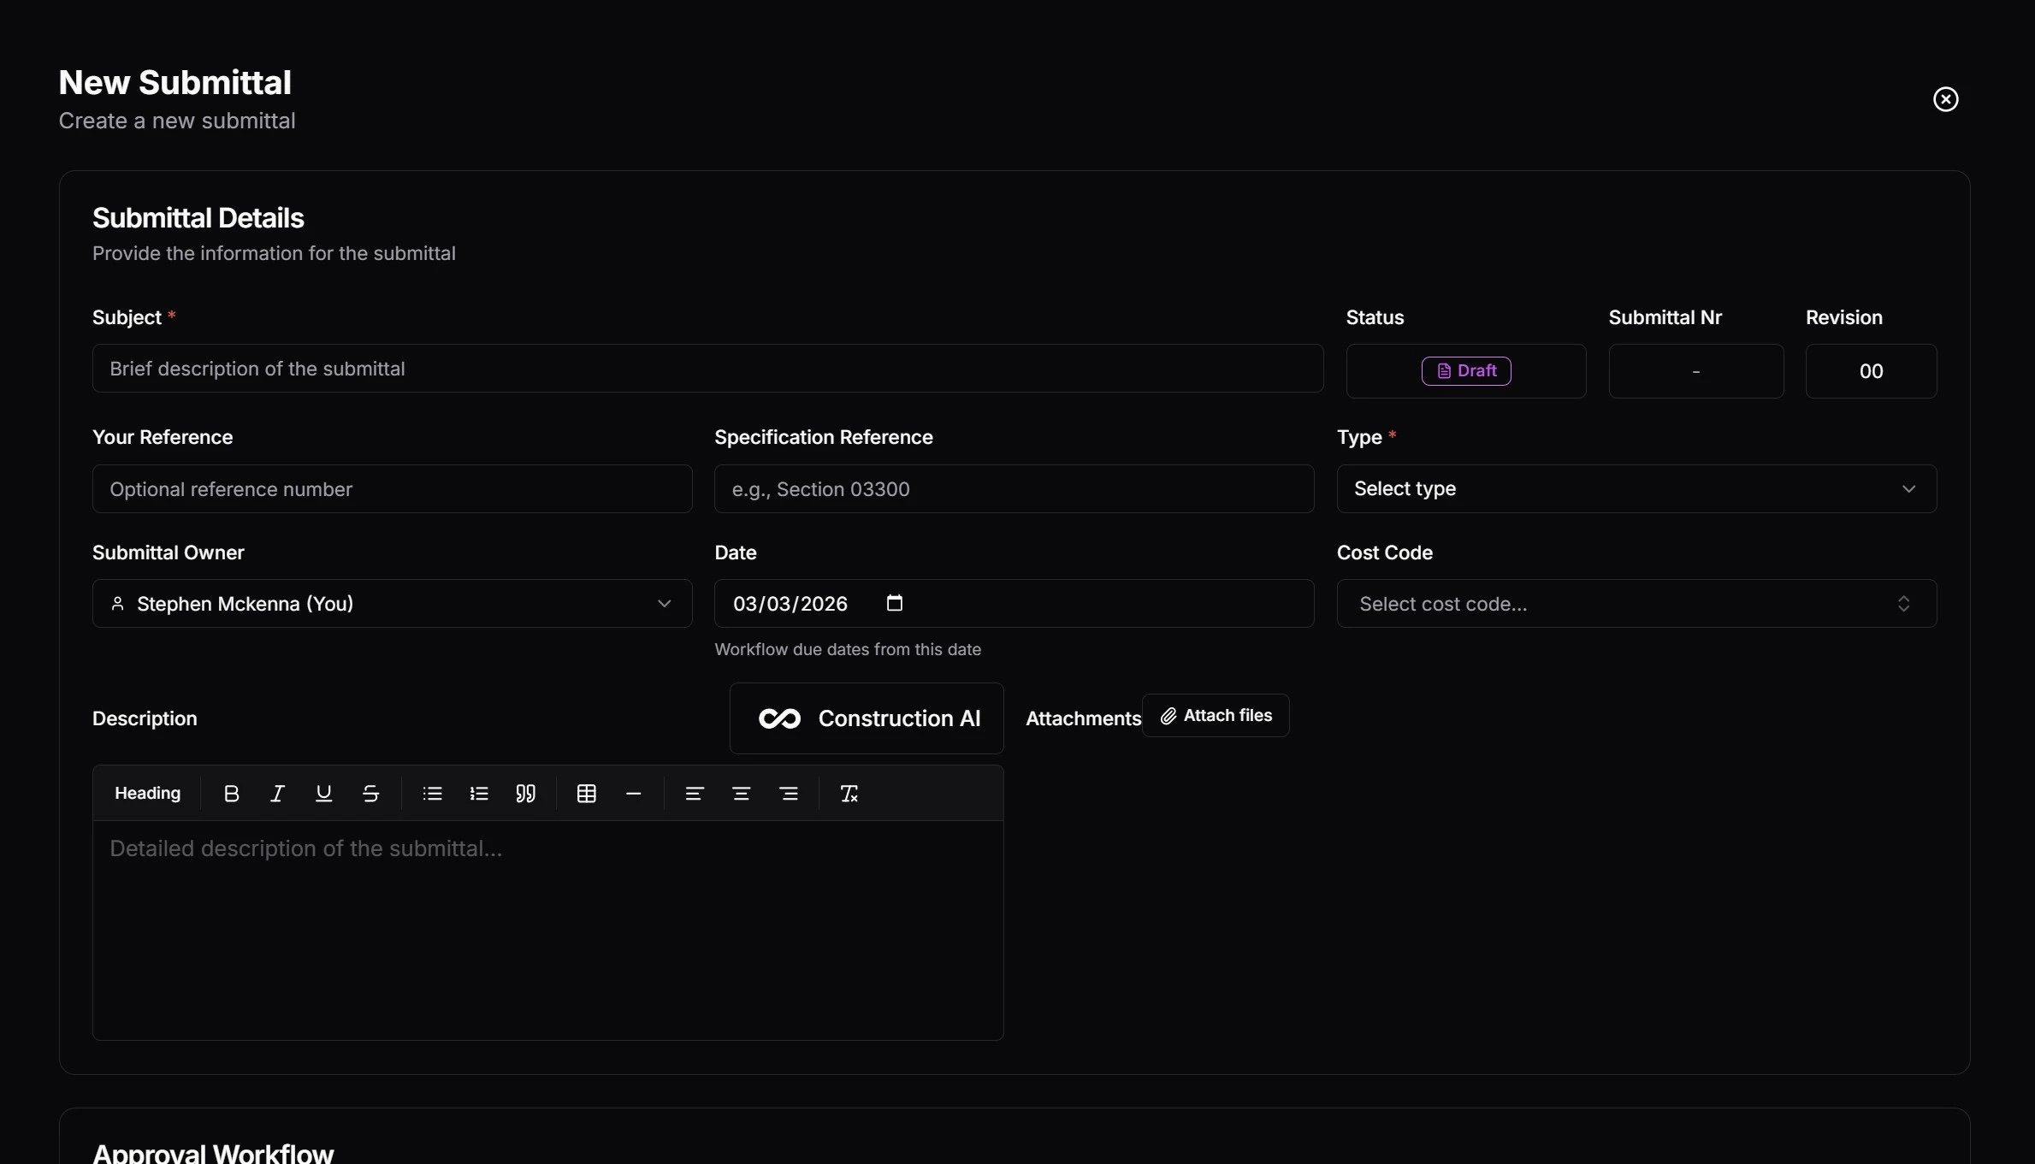Open the Select type dropdown
Viewport: 2035px width, 1164px height.
tap(1636, 488)
